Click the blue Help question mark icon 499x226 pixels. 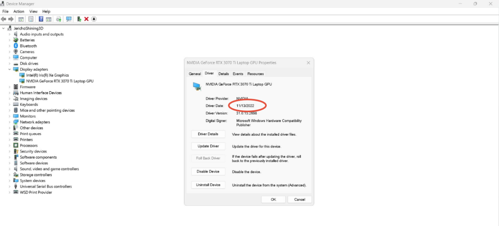tap(41, 19)
